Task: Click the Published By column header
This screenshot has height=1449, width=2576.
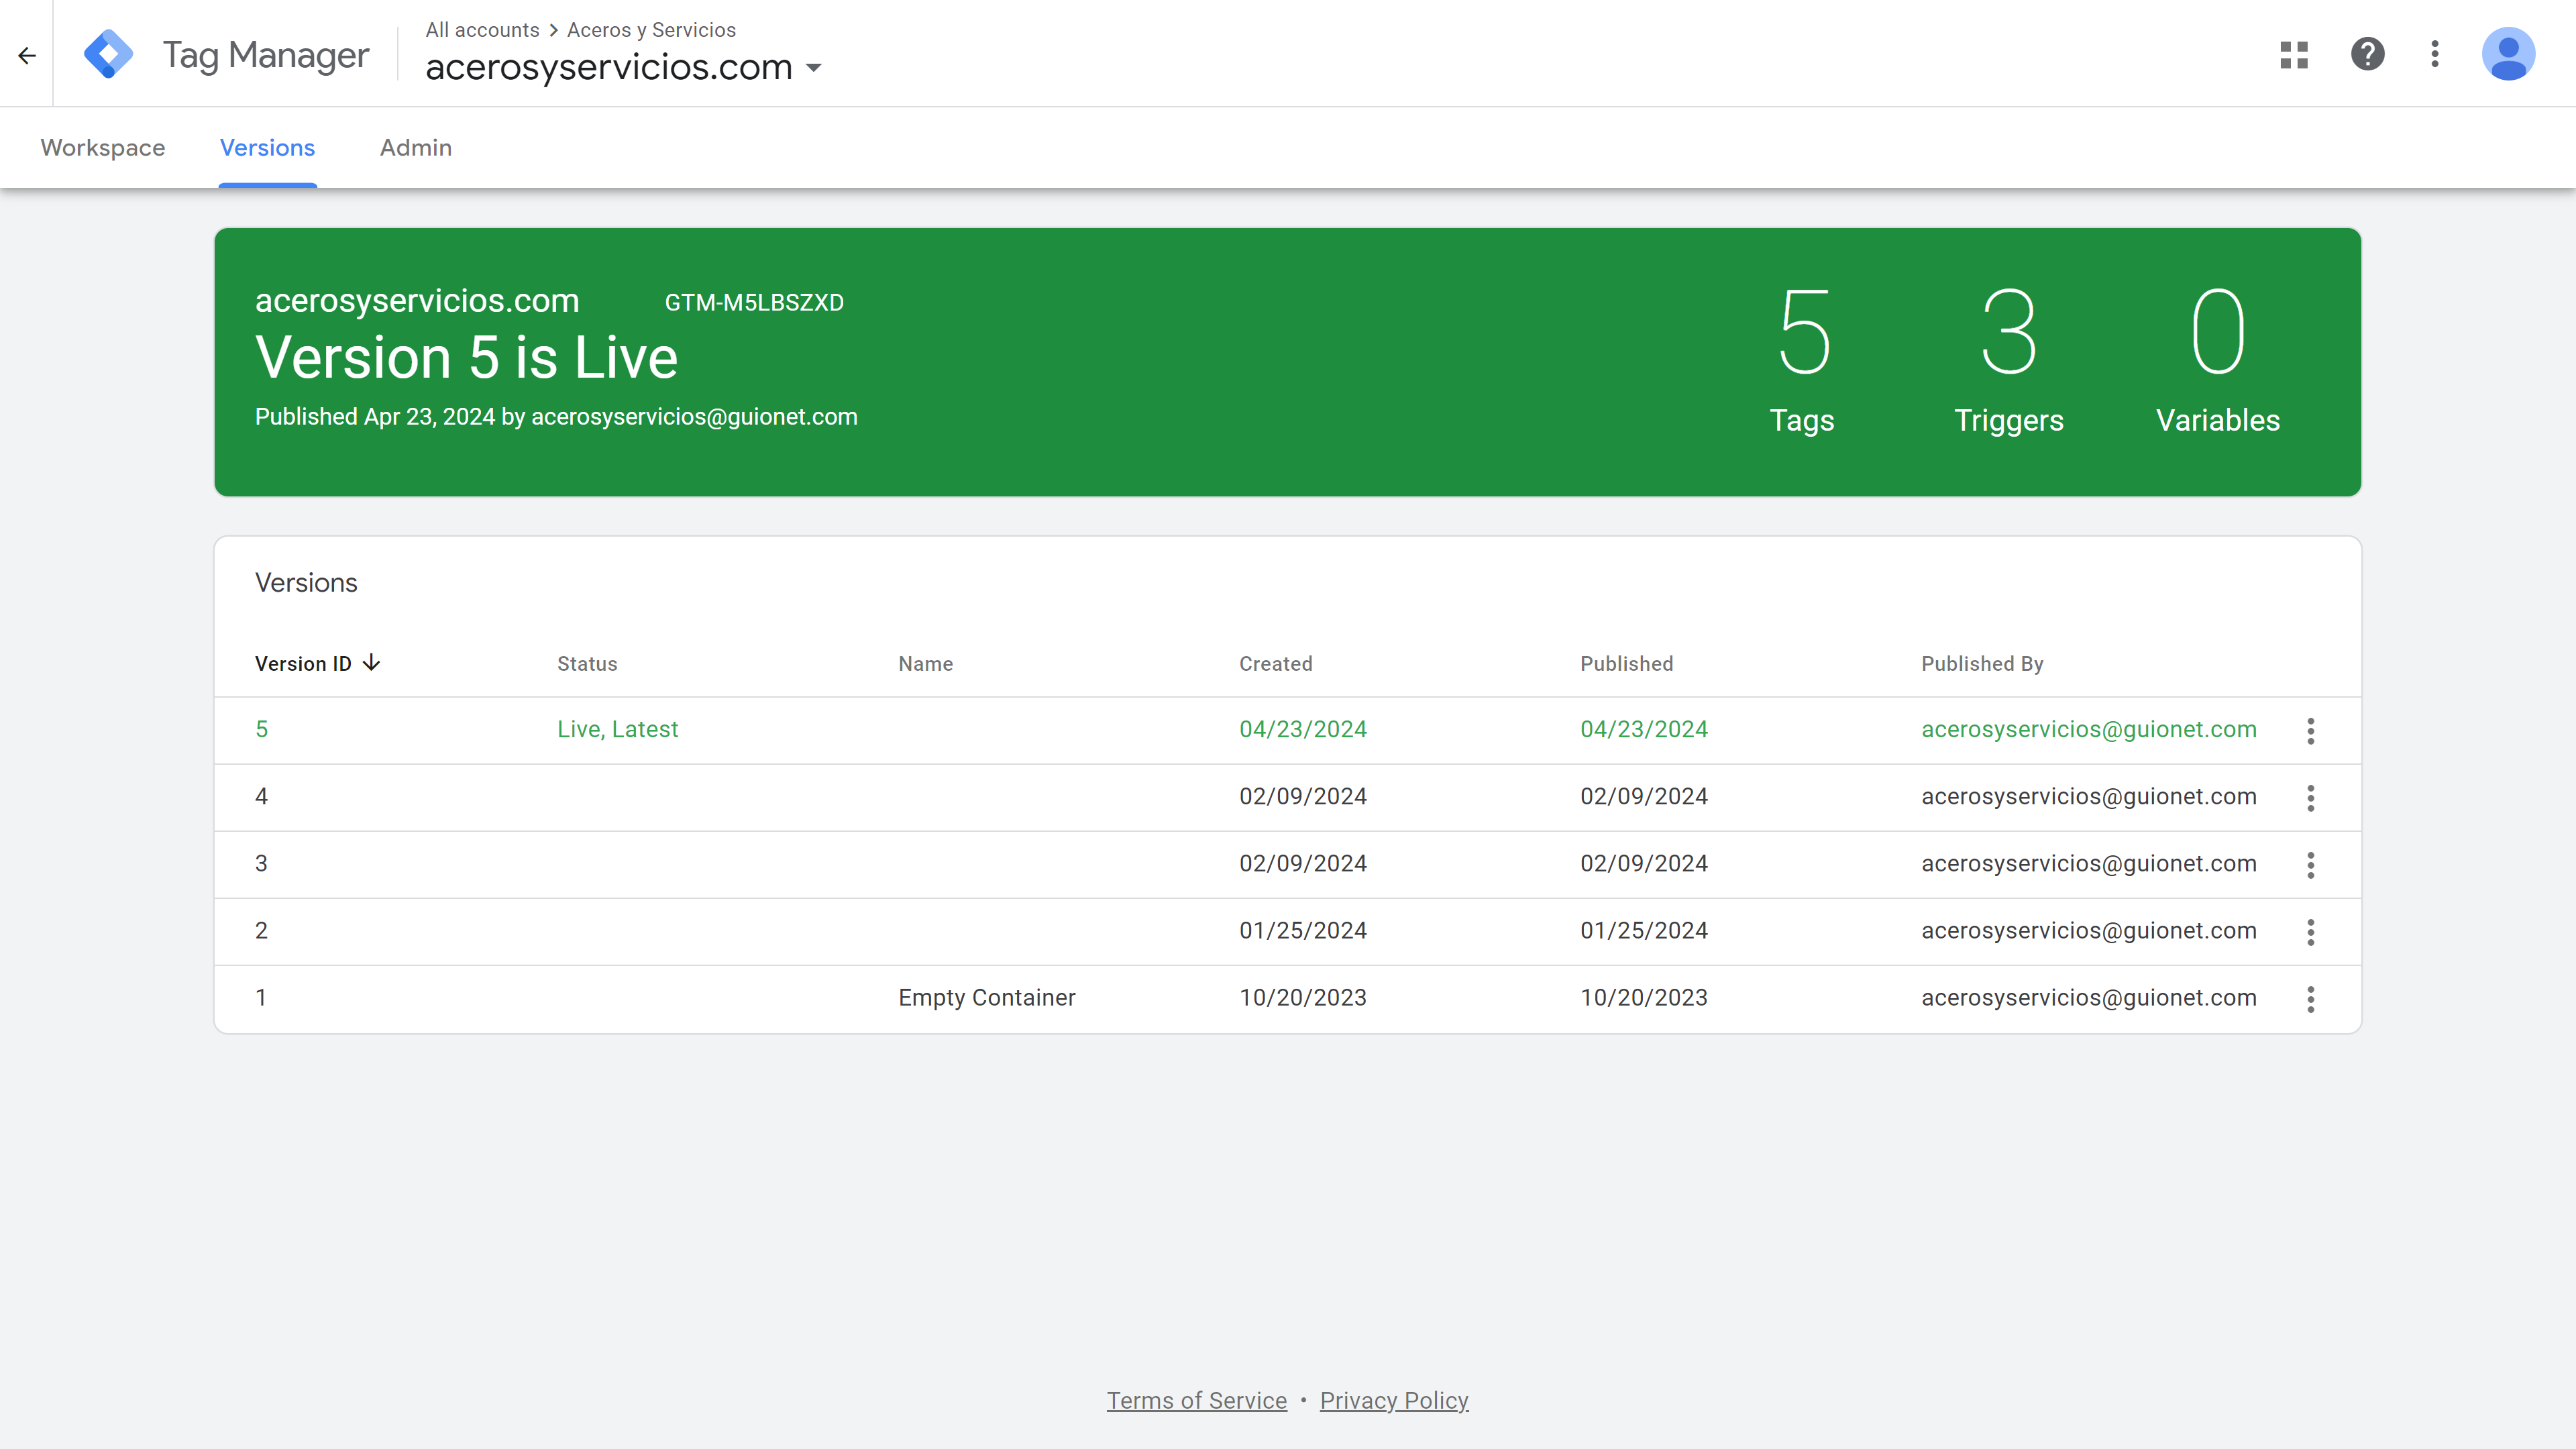Action: pos(1982,663)
